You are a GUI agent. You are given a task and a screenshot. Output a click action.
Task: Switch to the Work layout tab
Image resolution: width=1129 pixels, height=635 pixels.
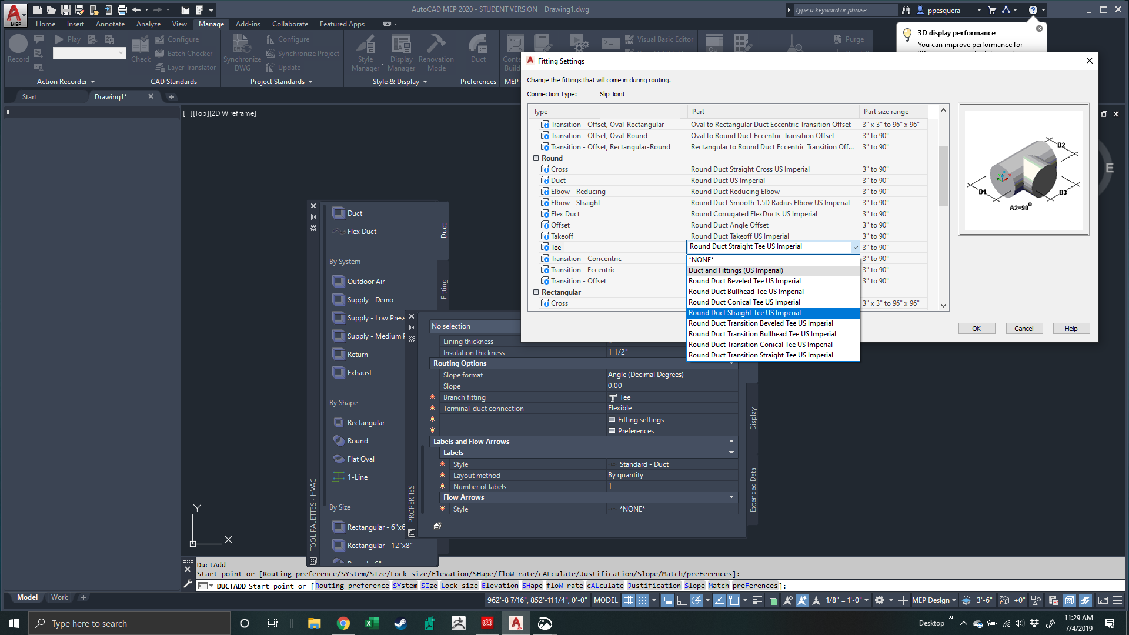tap(59, 597)
